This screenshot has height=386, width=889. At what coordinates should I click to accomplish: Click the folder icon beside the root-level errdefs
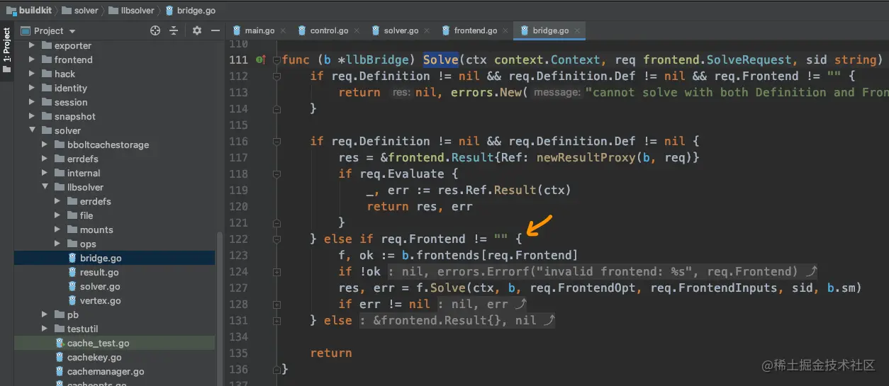tap(60, 159)
